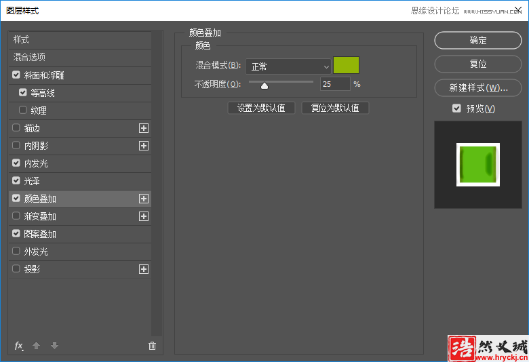529x362 pixels.
Task: Click the opacity slider handle
Action: tap(264, 85)
